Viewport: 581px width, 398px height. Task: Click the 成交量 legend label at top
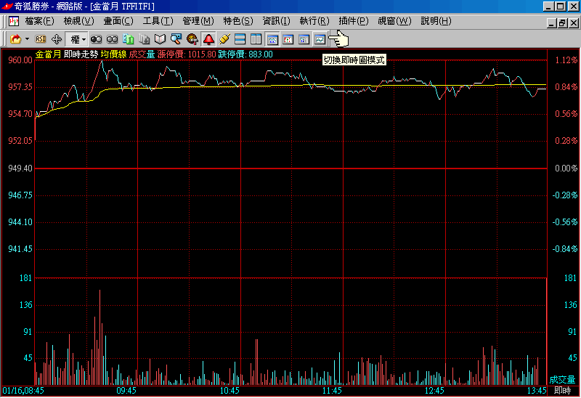pos(142,54)
